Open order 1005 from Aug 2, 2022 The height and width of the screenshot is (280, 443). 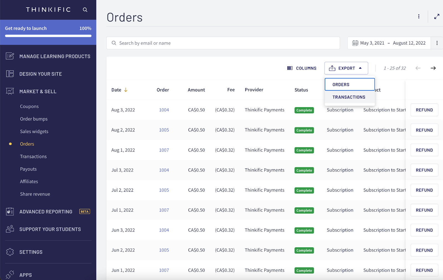click(164, 130)
